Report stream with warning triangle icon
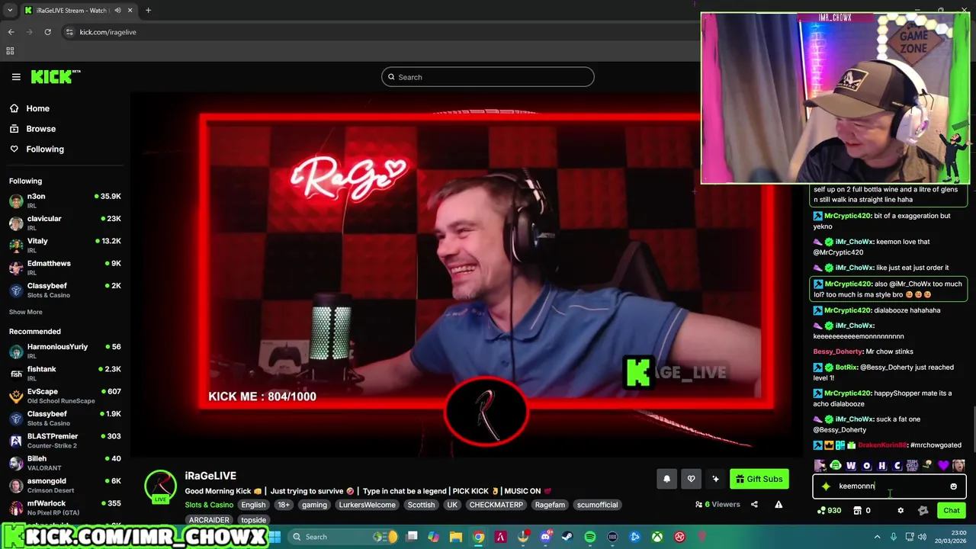Screen dimensions: 976x549 [779, 504]
